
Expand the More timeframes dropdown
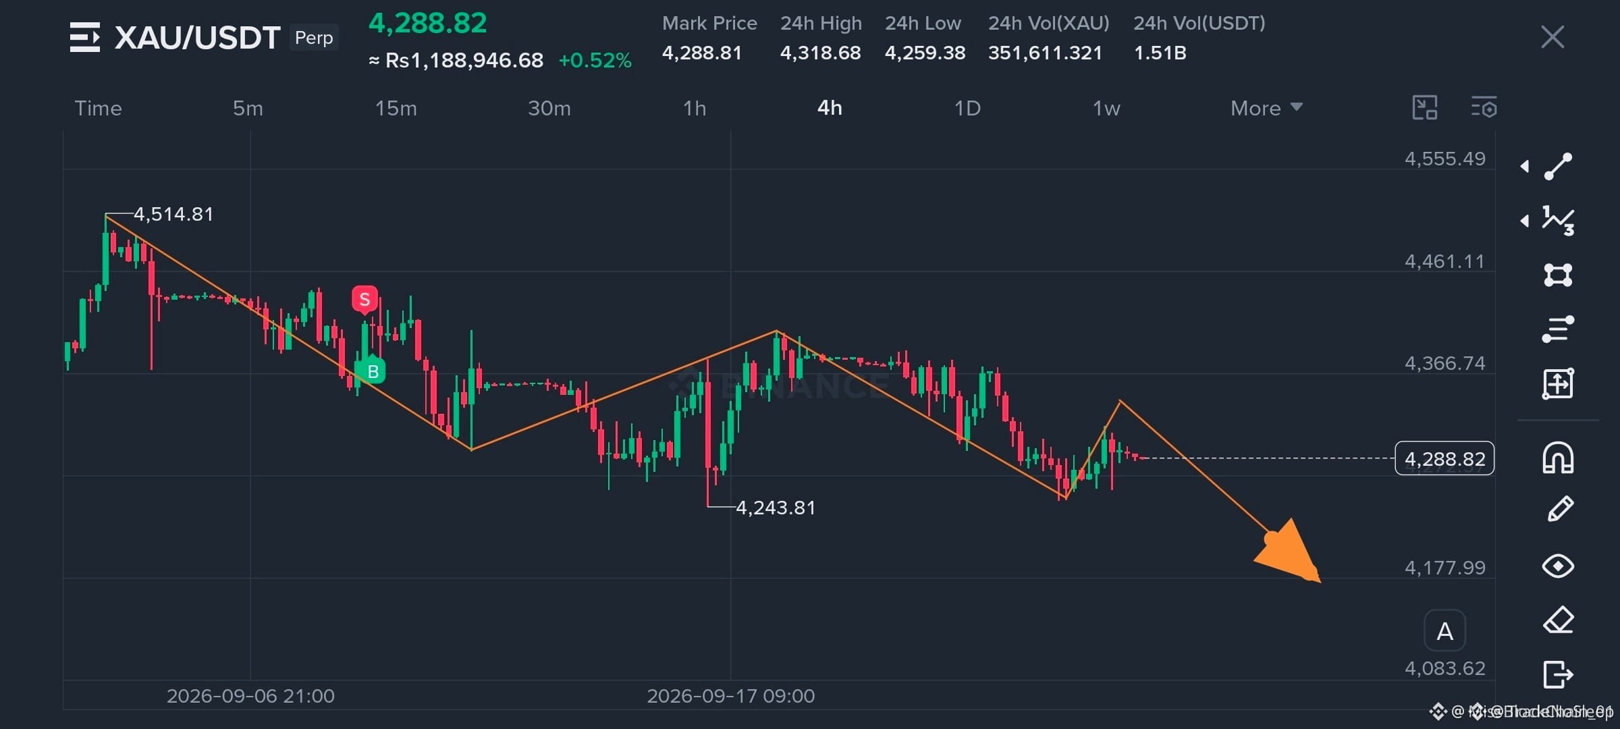pos(1266,108)
